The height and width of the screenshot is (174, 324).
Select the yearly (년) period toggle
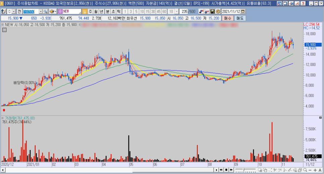[101, 11]
